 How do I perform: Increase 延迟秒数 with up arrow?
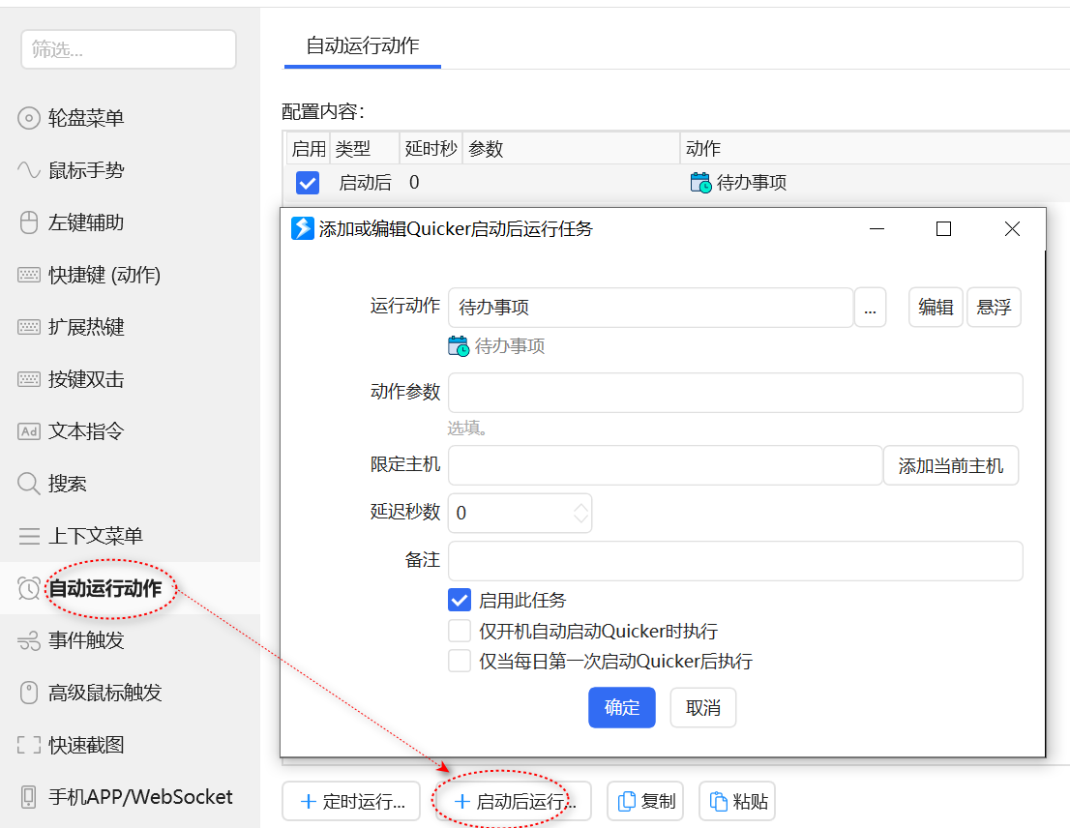coord(580,507)
